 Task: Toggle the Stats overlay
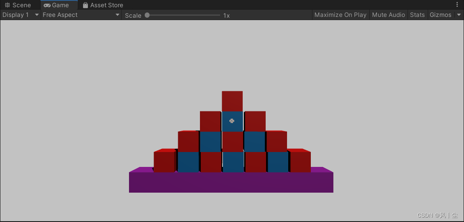(x=417, y=15)
